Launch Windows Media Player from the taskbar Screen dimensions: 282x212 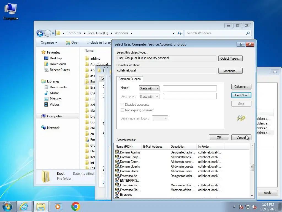(x=58, y=206)
